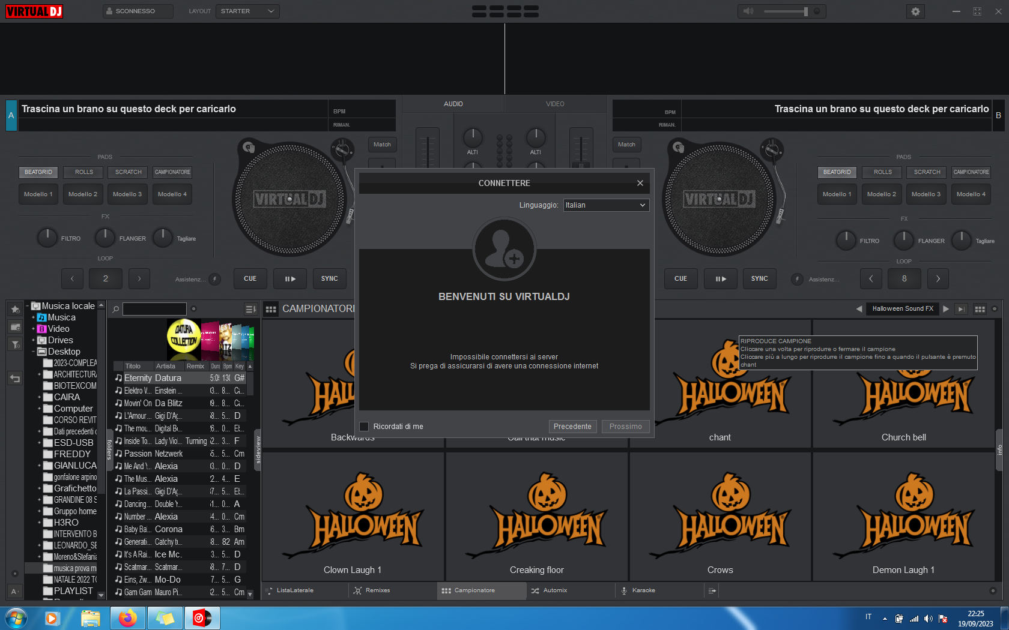This screenshot has width=1009, height=630.
Task: Click the master volume slider
Action: pos(786,11)
